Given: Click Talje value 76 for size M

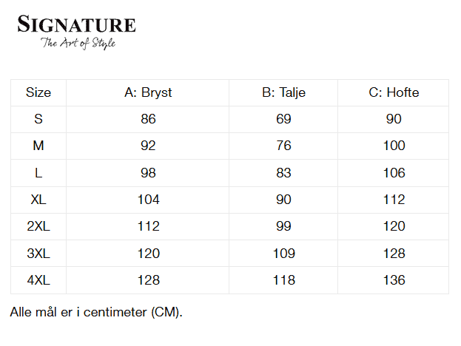Looking at the screenshot, I should click(283, 146).
